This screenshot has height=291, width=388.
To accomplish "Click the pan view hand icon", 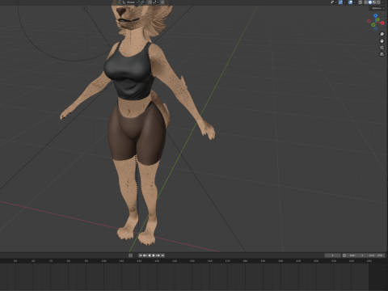I will [382, 41].
